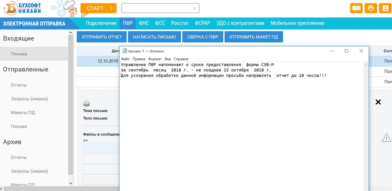Click the sidebar scroll-down arrow
The height and width of the screenshot is (191, 392).
click(70, 183)
